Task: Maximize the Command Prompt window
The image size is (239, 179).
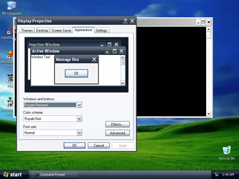Action: tap(203, 22)
